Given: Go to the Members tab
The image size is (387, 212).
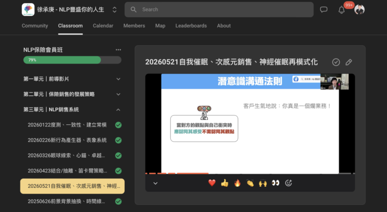Looking at the screenshot, I should [x=134, y=26].
